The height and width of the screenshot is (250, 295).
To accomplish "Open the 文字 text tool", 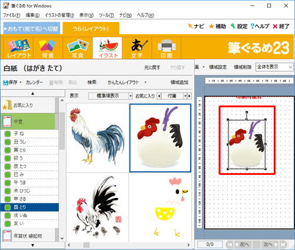I will tap(137, 48).
